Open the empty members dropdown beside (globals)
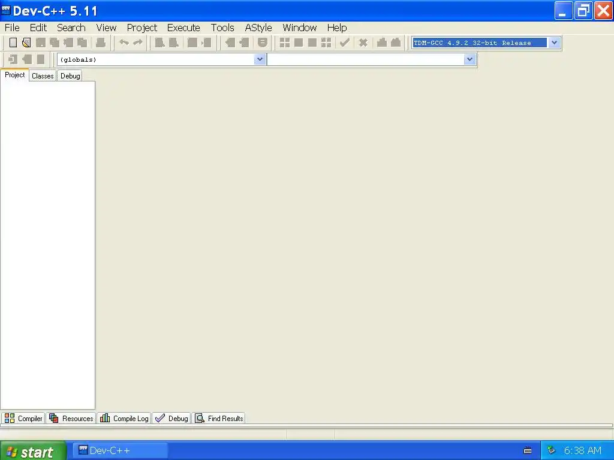The height and width of the screenshot is (460, 614). [x=469, y=59]
